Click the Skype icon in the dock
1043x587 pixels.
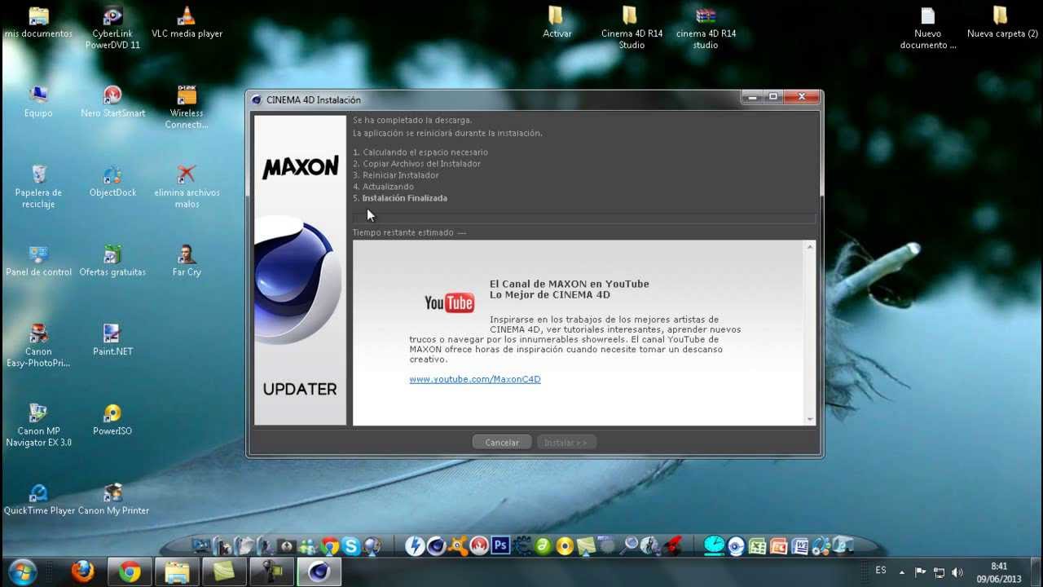pyautogui.click(x=351, y=545)
